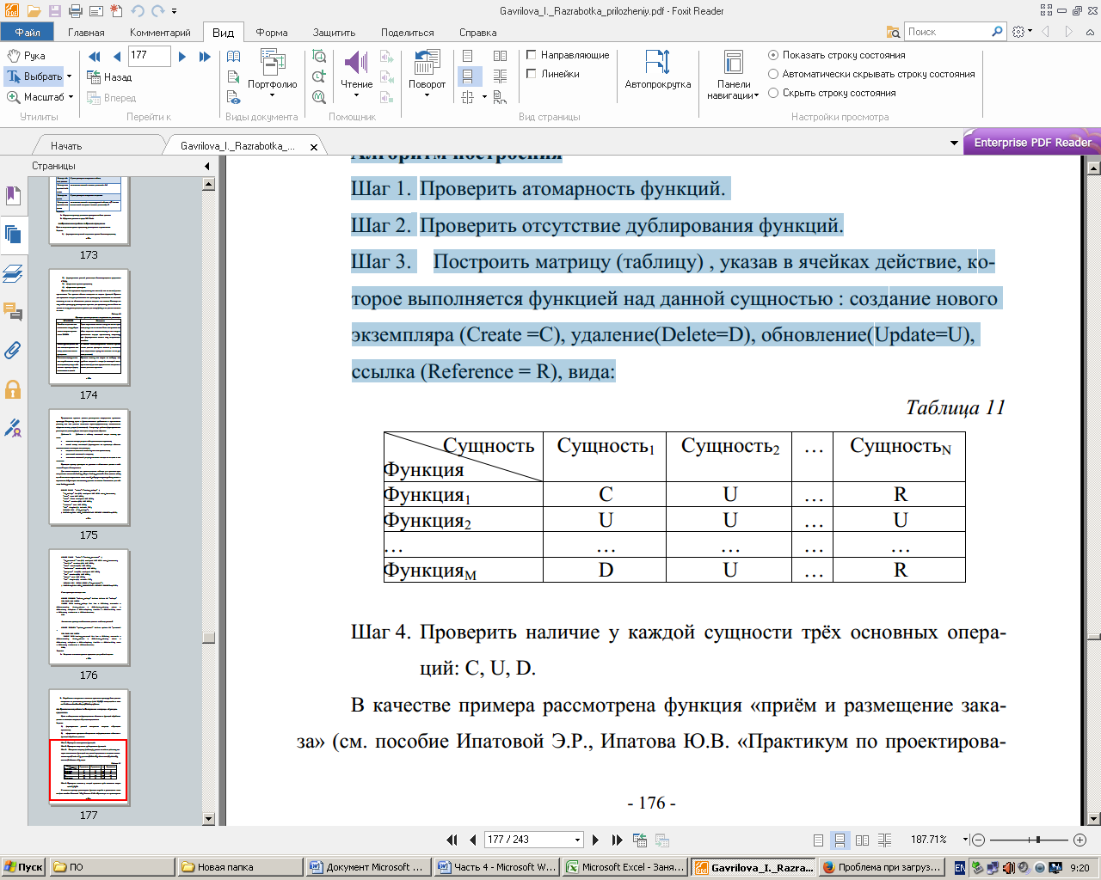Viewport: 1101px width, 880px height.
Task: Open the Security lock panel
Action: pyautogui.click(x=13, y=389)
